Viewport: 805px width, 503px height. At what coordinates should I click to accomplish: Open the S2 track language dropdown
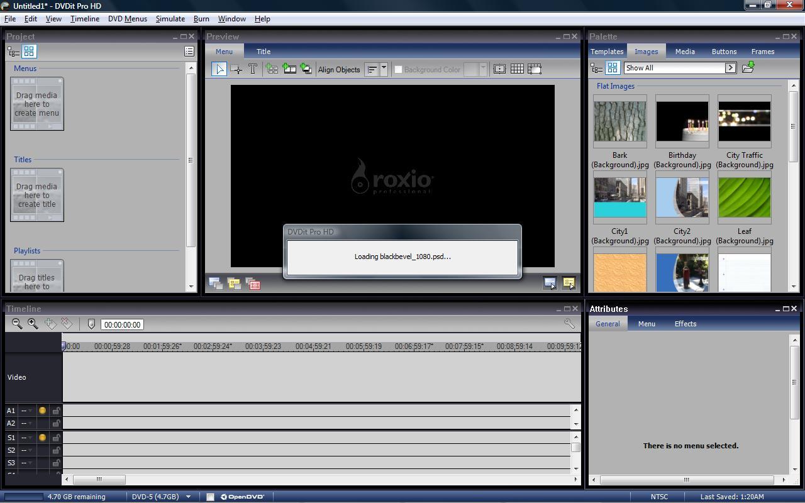[x=30, y=450]
